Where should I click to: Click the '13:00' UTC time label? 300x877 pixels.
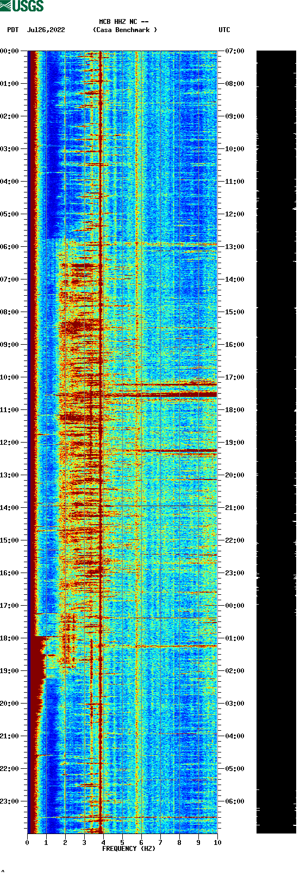tap(235, 247)
